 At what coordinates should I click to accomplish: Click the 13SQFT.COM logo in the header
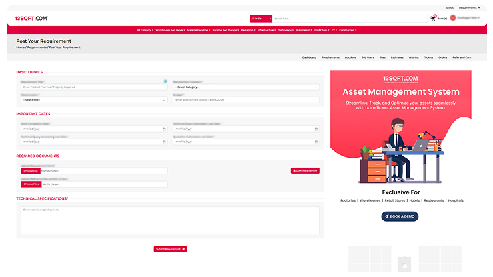(x=31, y=18)
